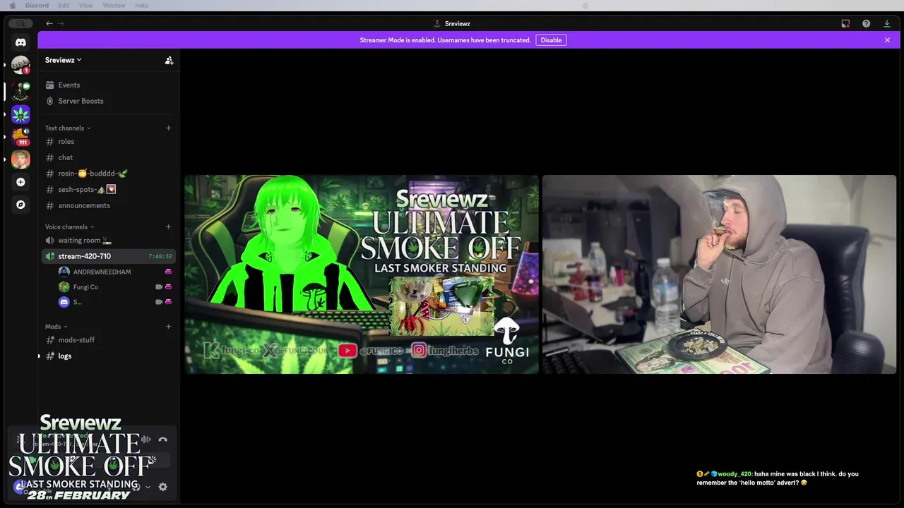Click woody_420 chat overlay message

click(778, 478)
